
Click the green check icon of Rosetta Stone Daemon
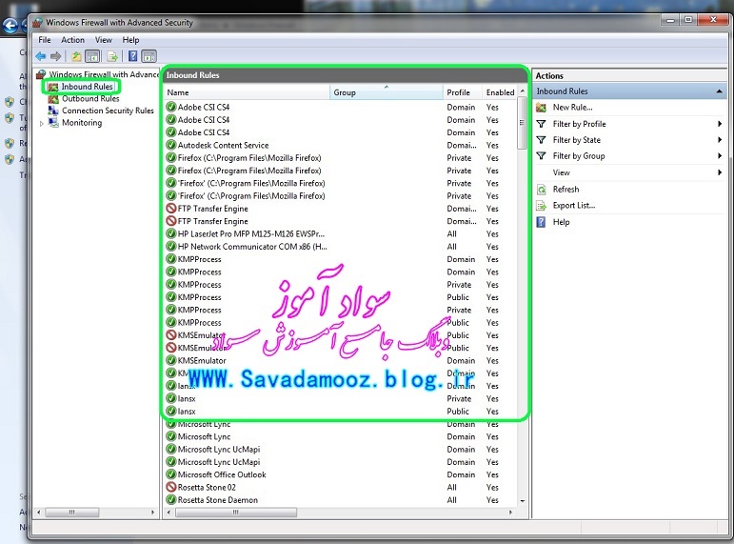point(171,500)
